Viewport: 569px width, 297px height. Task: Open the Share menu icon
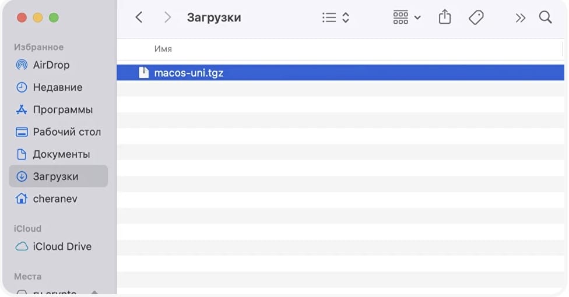pos(445,17)
